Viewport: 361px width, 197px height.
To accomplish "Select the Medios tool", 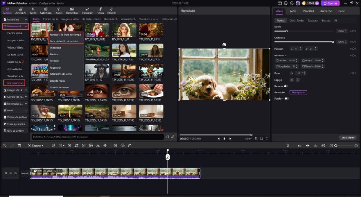I will tap(7, 10).
